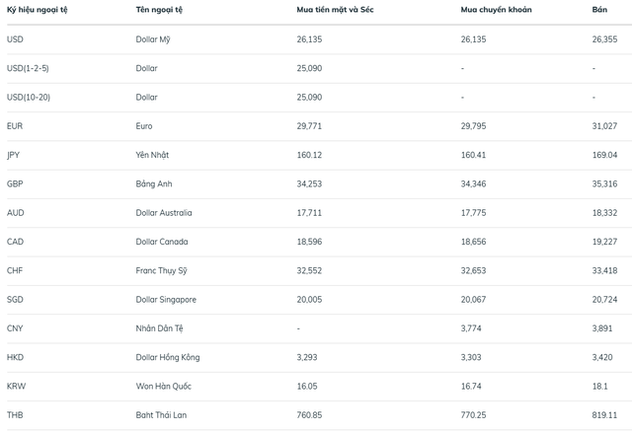The image size is (632, 433).
Task: Select the AUD selling rate 18,332
Action: coord(604,212)
